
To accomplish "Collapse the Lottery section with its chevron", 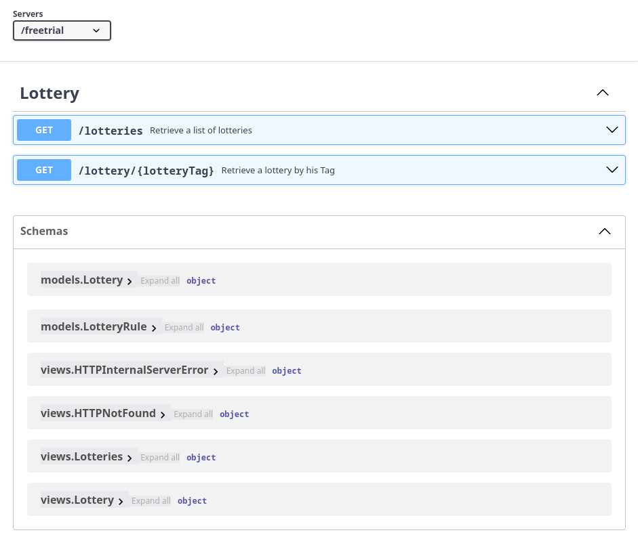I will tap(603, 93).
